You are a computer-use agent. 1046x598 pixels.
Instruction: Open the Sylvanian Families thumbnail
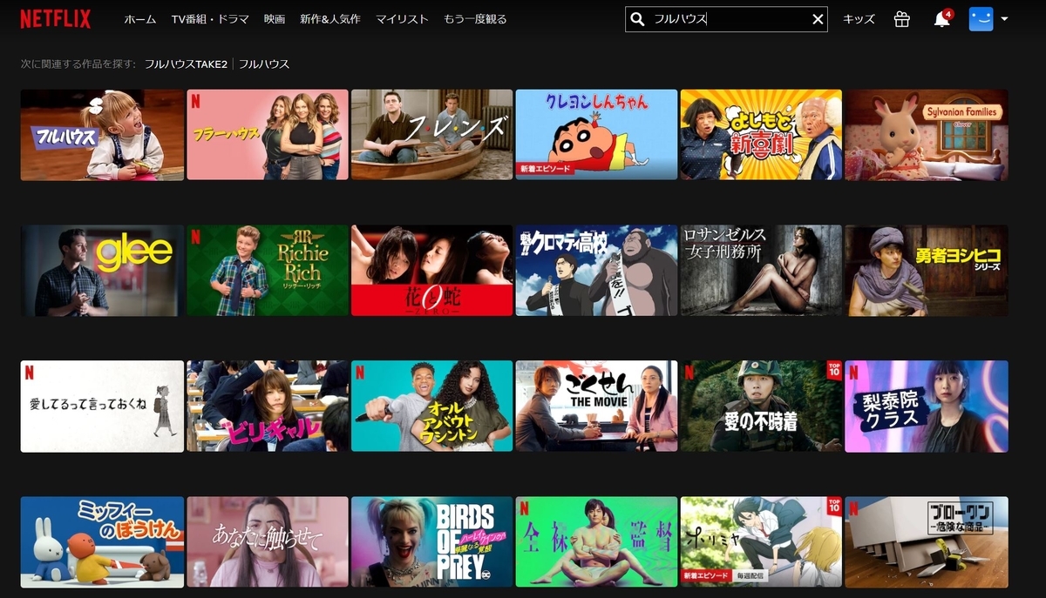[x=926, y=135]
